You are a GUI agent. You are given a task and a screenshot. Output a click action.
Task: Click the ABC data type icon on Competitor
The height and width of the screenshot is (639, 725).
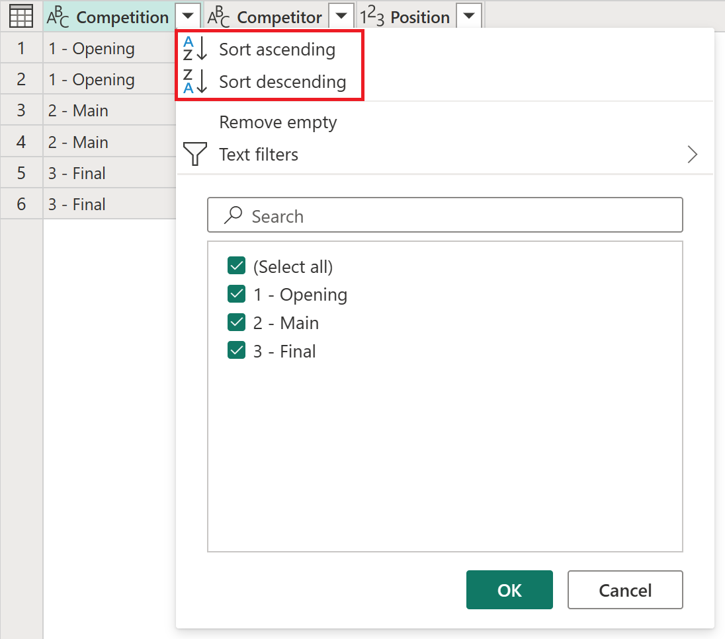(x=220, y=16)
